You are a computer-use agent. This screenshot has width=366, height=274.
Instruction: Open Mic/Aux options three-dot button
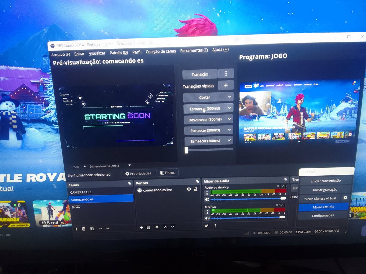[x=207, y=212]
